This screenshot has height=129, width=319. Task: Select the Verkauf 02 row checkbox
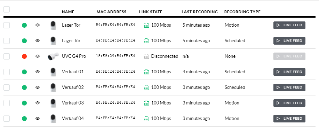click(7, 87)
